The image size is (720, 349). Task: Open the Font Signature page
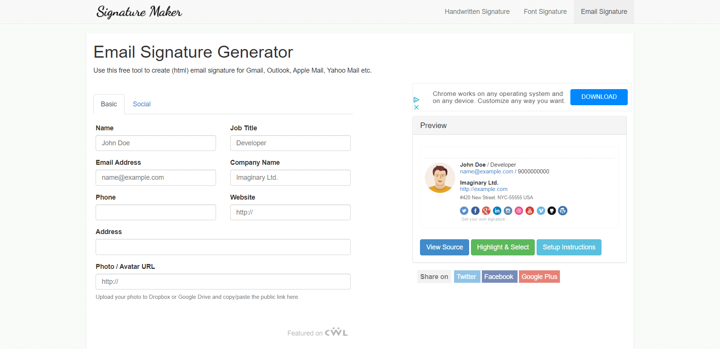tap(545, 12)
